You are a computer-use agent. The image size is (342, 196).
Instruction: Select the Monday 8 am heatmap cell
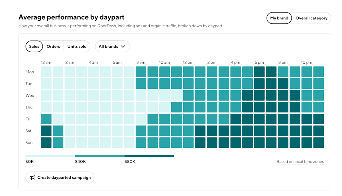coord(141,72)
